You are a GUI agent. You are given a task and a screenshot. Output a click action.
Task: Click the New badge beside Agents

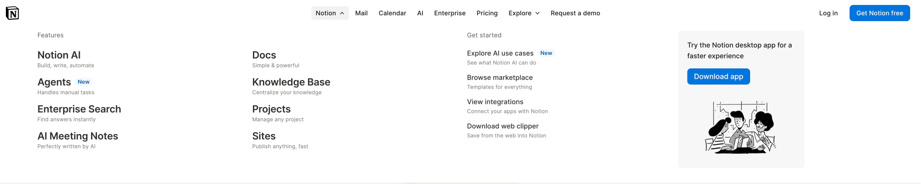[x=83, y=82]
